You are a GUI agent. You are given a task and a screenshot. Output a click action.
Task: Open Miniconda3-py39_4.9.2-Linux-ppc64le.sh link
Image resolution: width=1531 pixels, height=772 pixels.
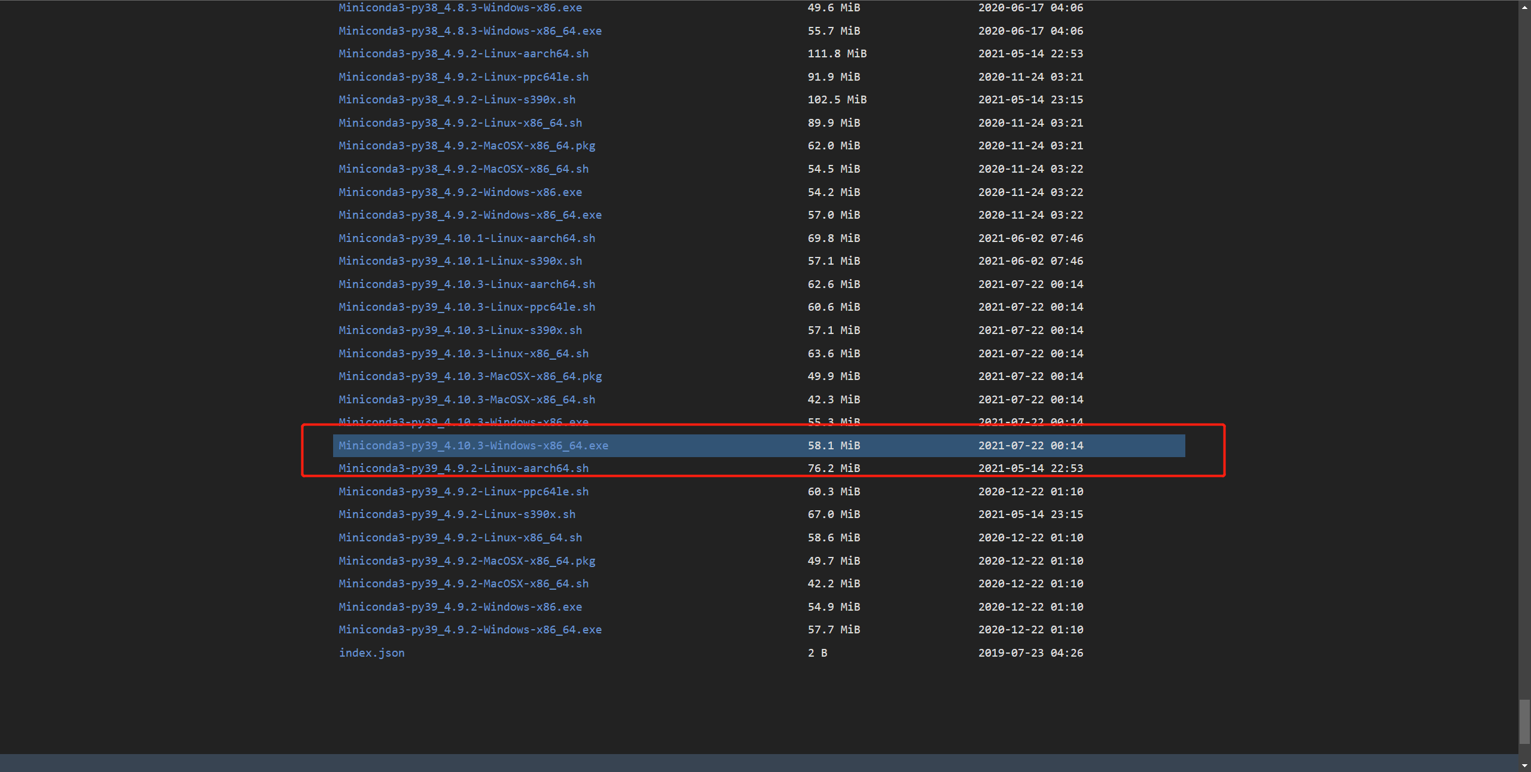click(x=463, y=492)
